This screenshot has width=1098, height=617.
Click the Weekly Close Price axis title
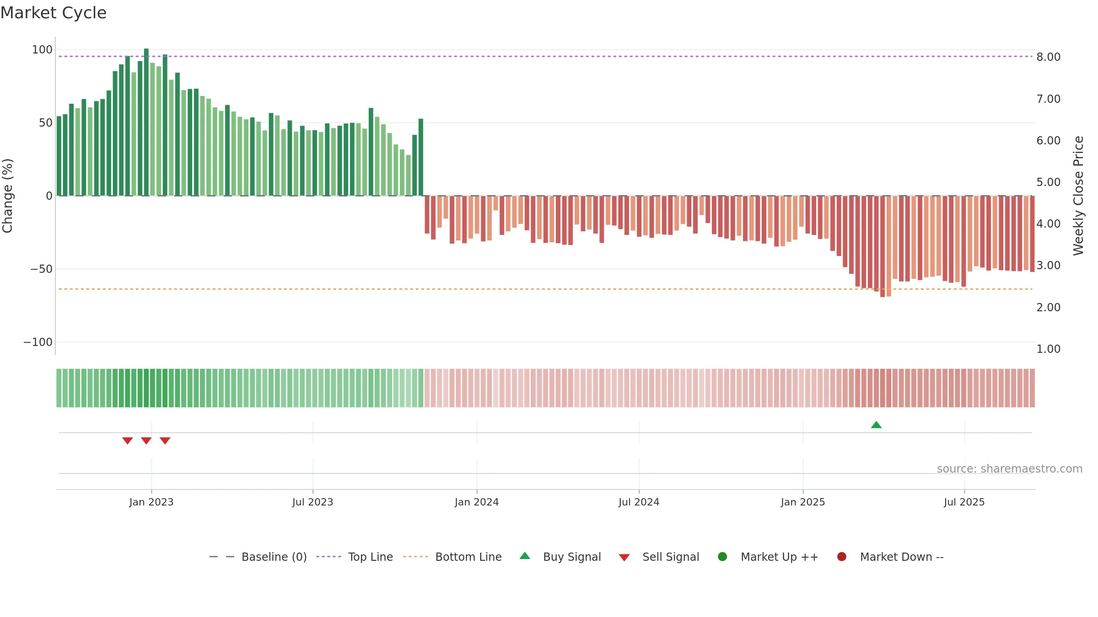click(1078, 196)
